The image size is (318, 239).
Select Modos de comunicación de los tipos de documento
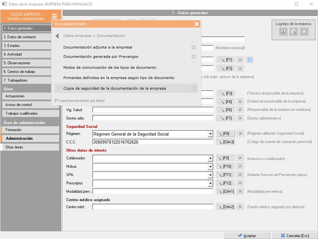click(110, 68)
